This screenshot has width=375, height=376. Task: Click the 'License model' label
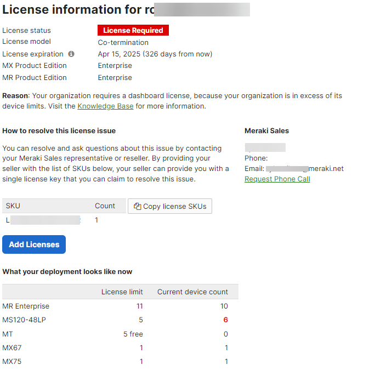point(26,42)
